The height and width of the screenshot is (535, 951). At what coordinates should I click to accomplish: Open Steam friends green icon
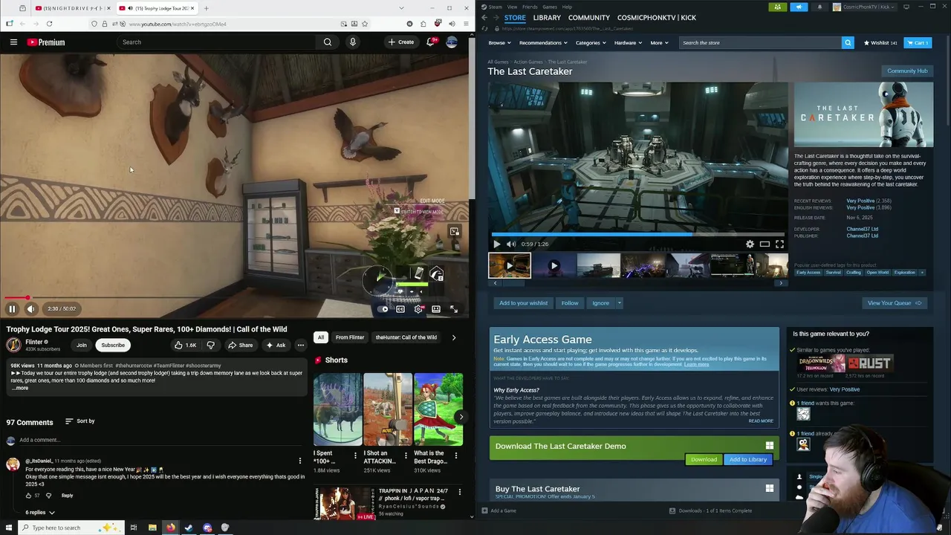tap(777, 7)
